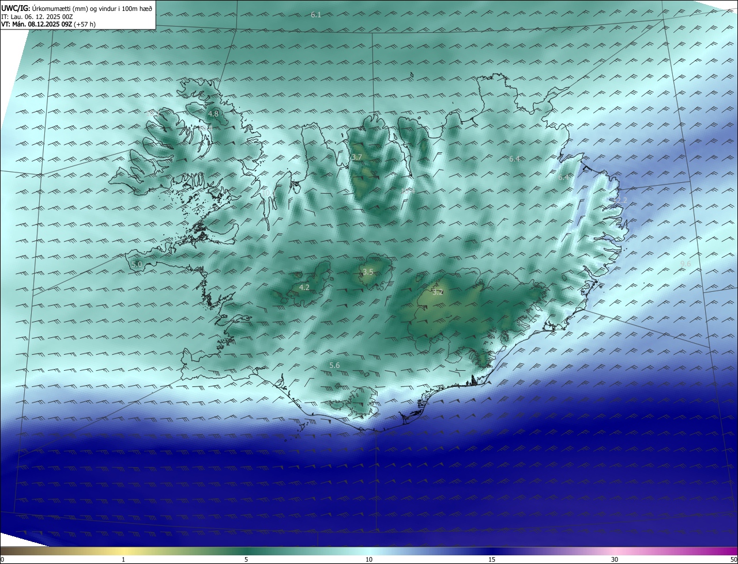Click the colorbar tick label 15
738x564 pixels.
(x=492, y=559)
